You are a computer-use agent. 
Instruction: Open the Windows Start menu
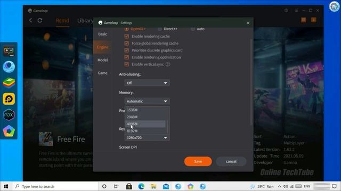click(x=6, y=186)
